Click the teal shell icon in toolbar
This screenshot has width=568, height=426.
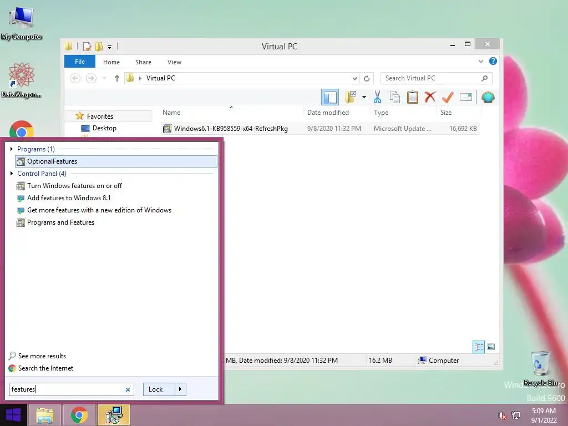click(488, 97)
